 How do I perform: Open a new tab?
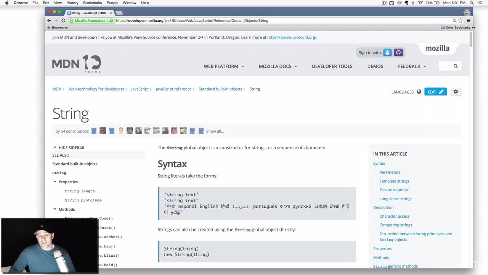[x=119, y=13]
